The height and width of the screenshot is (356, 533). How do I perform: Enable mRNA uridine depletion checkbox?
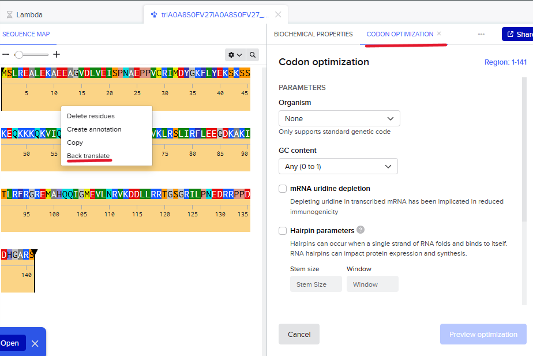(283, 189)
